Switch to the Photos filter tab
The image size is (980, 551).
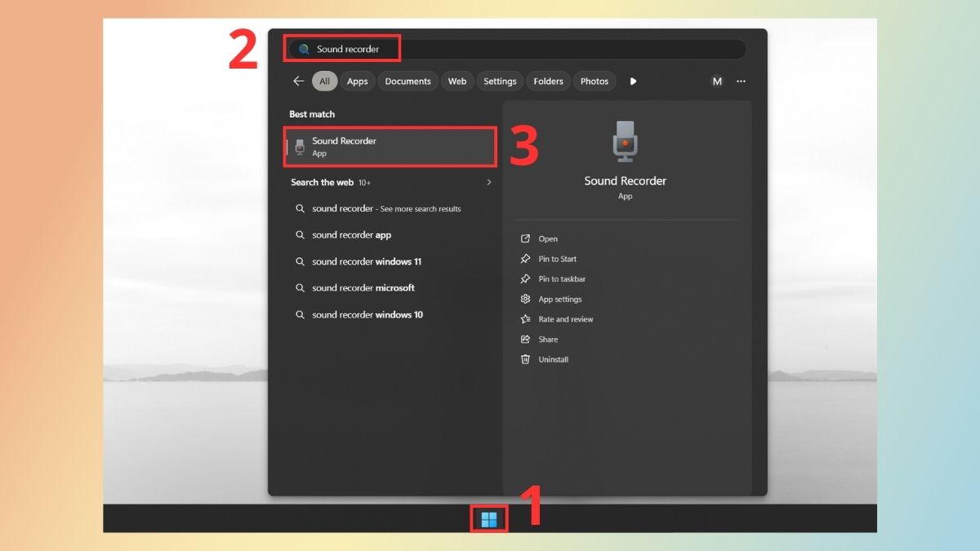pyautogui.click(x=595, y=81)
